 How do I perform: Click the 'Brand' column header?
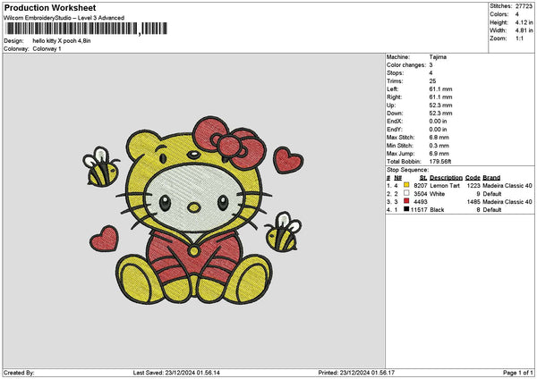click(491, 178)
